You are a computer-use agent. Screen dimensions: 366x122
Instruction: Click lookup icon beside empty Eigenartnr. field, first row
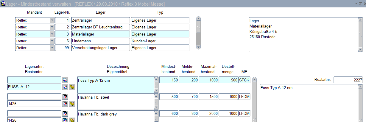[65, 80]
